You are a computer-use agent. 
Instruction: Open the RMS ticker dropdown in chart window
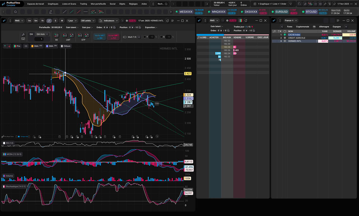[19, 21]
